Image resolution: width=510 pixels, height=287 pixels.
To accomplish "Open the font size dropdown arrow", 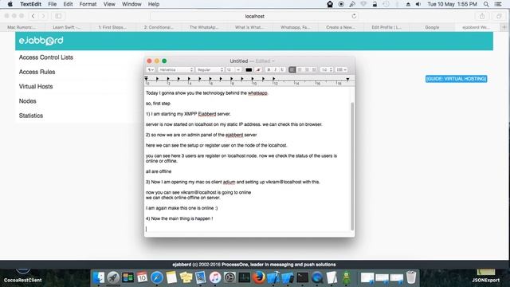I will click(238, 69).
